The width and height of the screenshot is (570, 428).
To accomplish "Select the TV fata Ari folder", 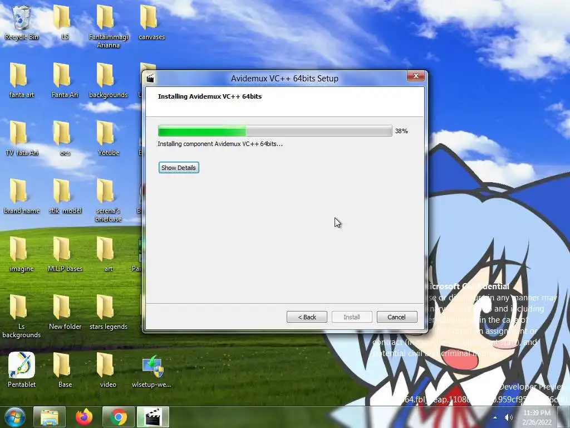I will coord(22,138).
